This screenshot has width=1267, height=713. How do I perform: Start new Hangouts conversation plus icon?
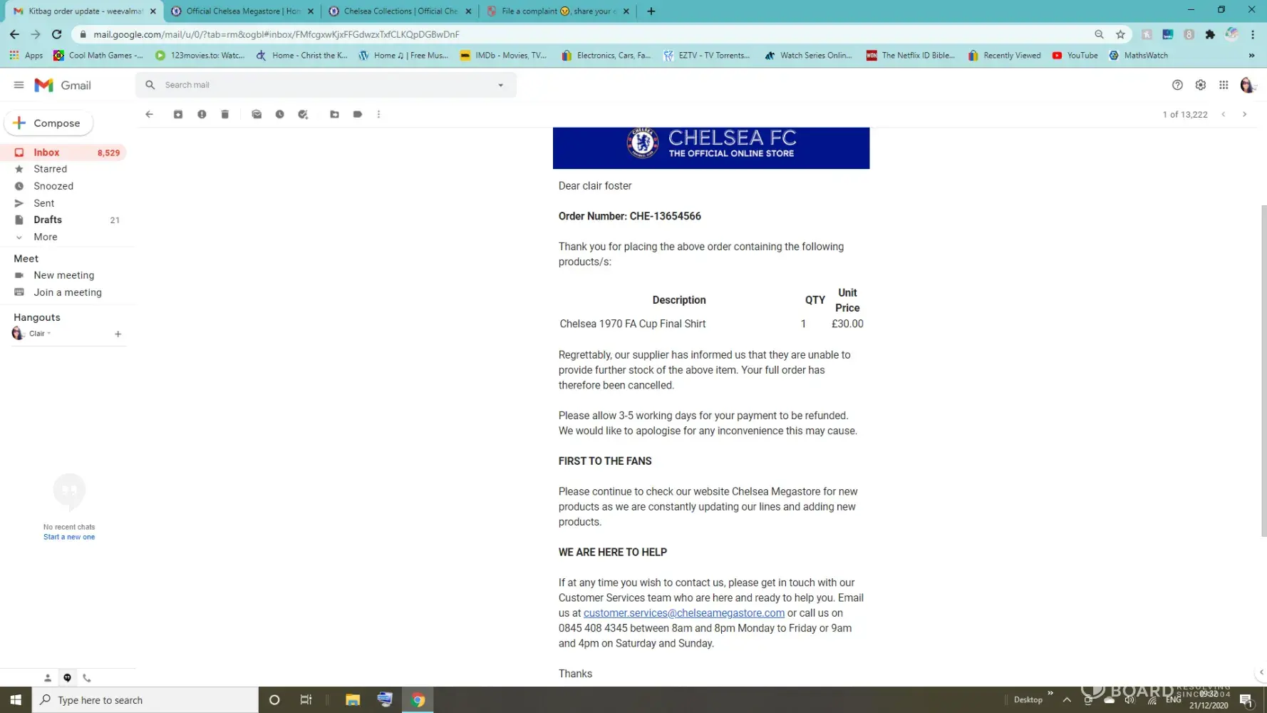pyautogui.click(x=118, y=334)
